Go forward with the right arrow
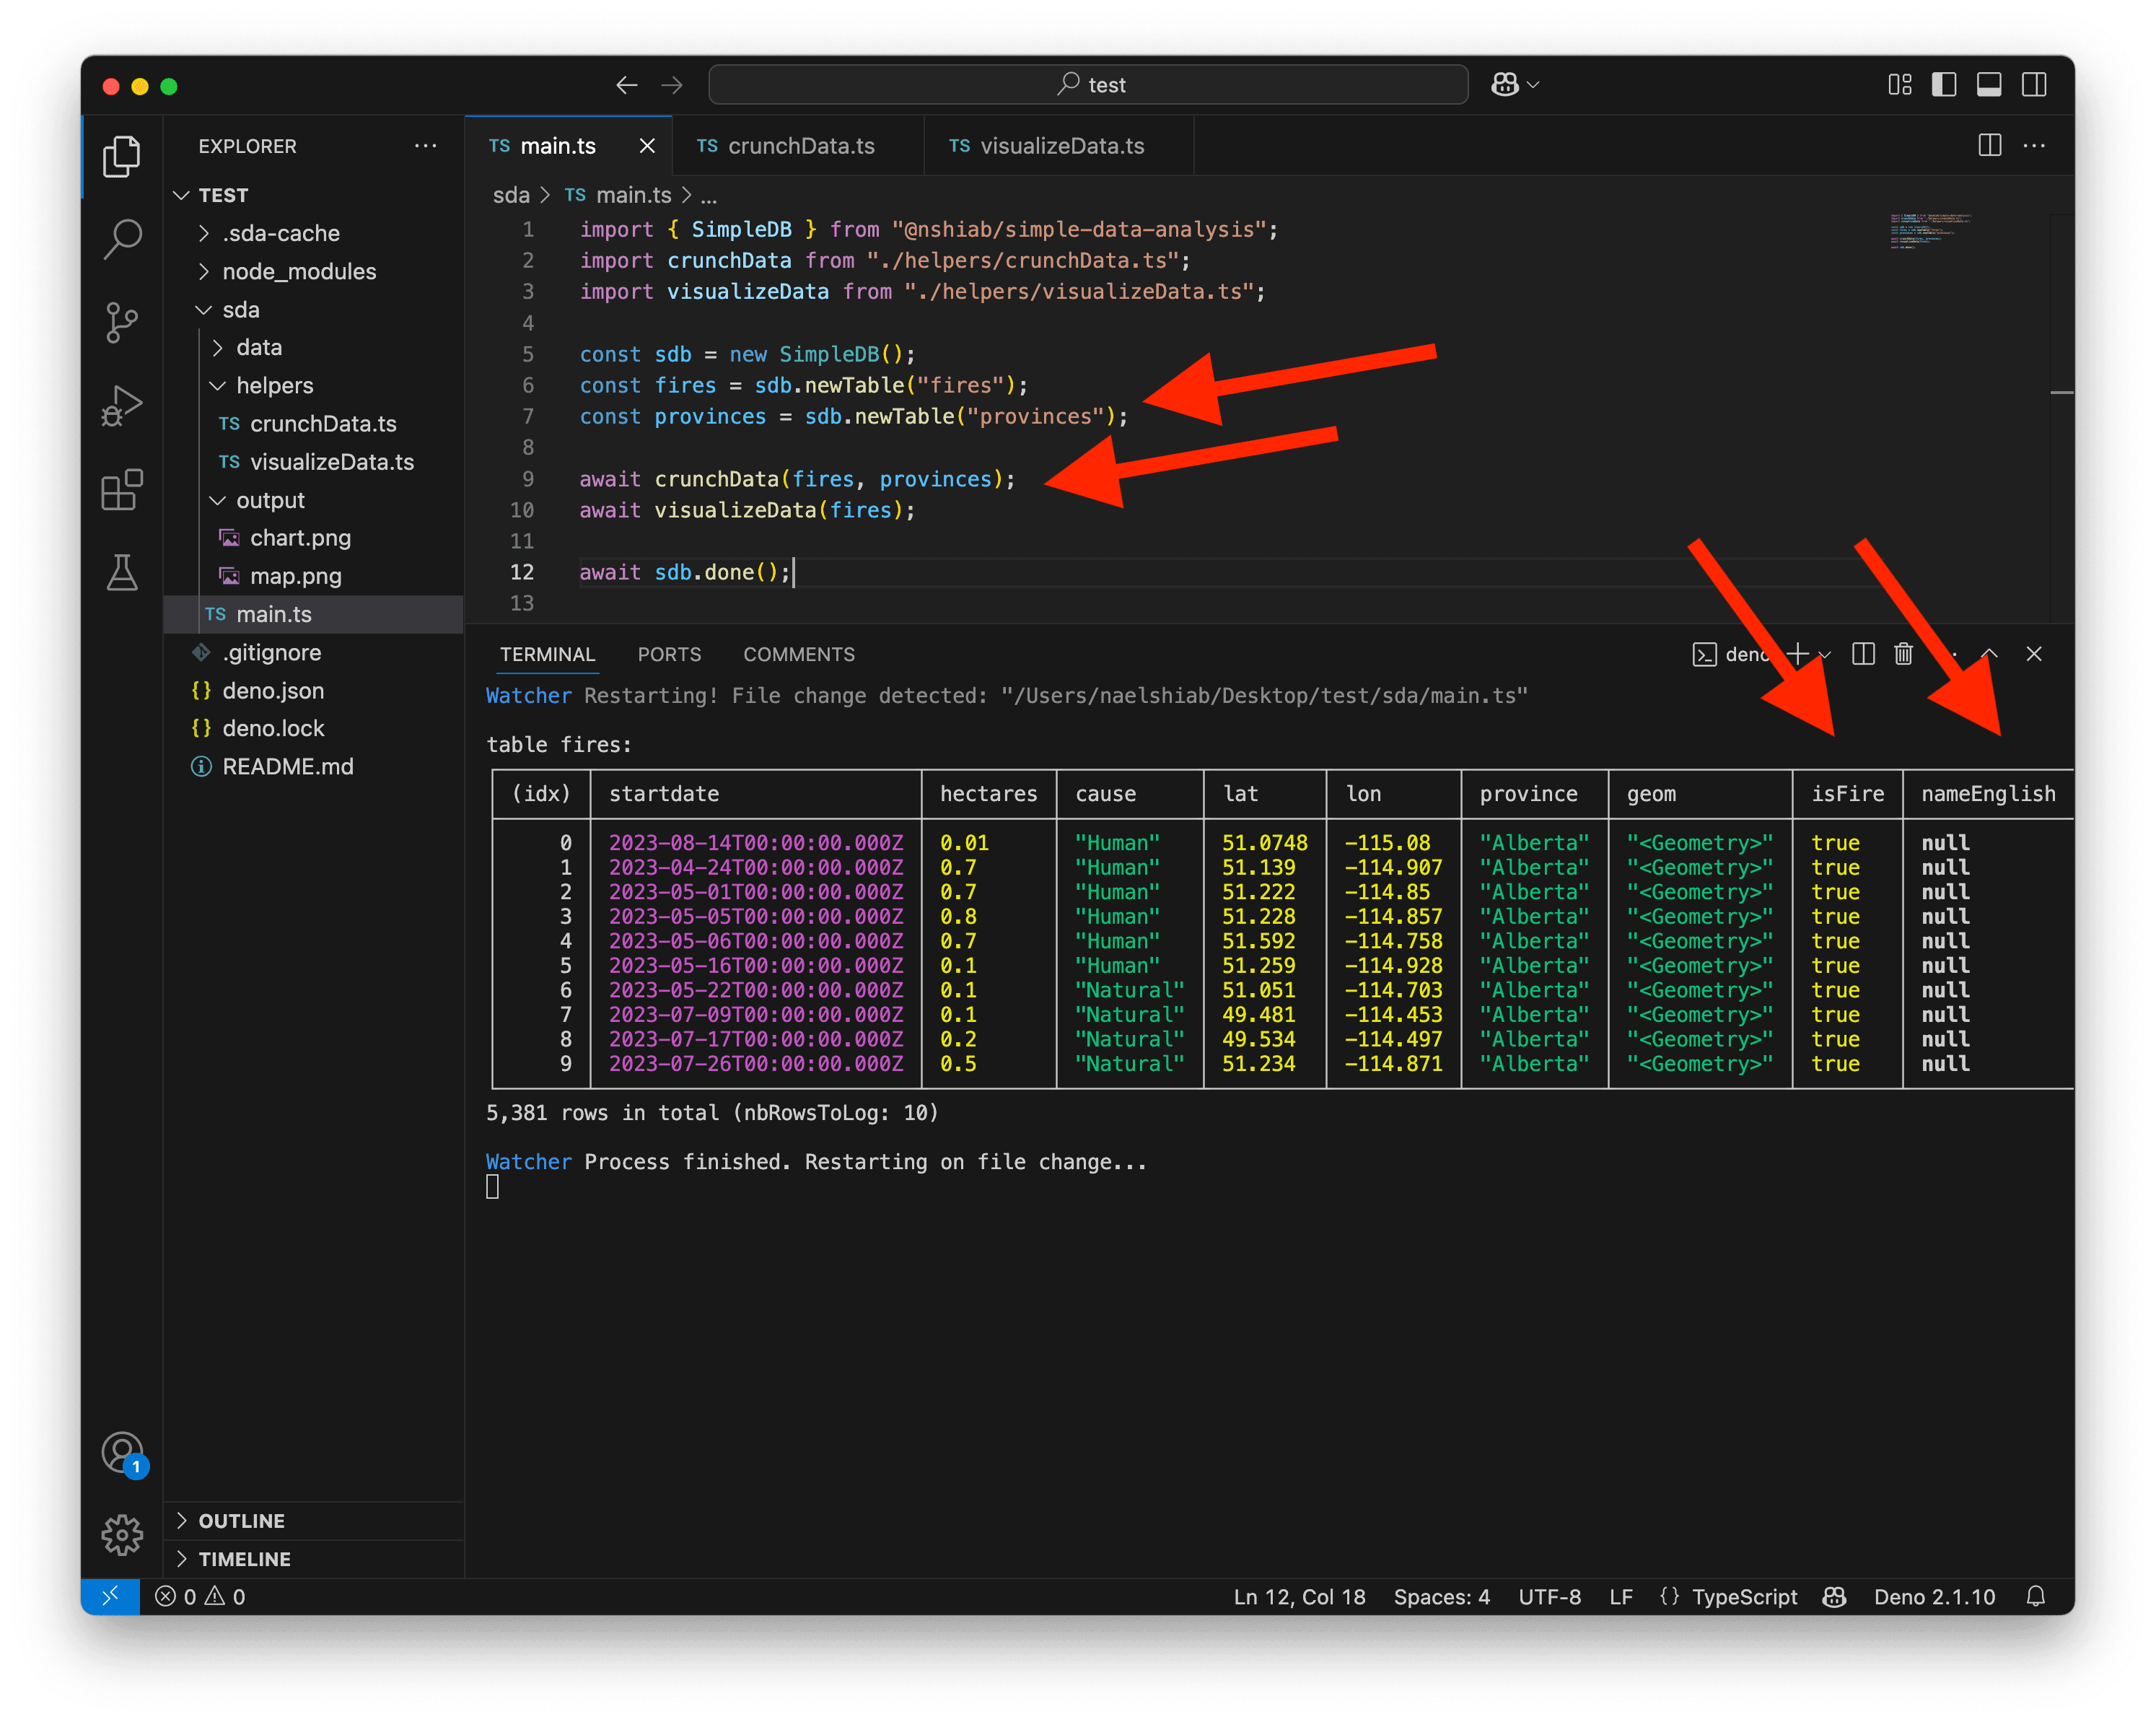Viewport: 2156px width, 1722px height. coord(672,85)
